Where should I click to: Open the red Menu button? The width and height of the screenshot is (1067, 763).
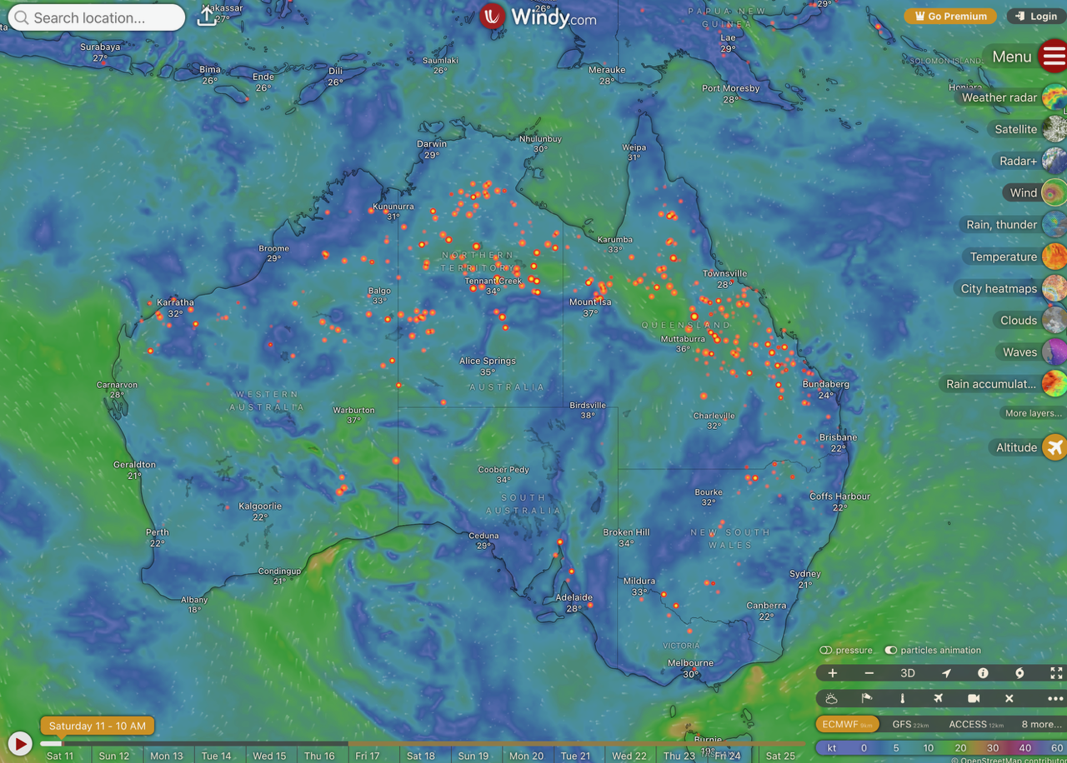click(1054, 57)
